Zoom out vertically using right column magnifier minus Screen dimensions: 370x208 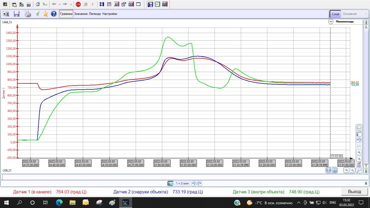tap(359, 159)
